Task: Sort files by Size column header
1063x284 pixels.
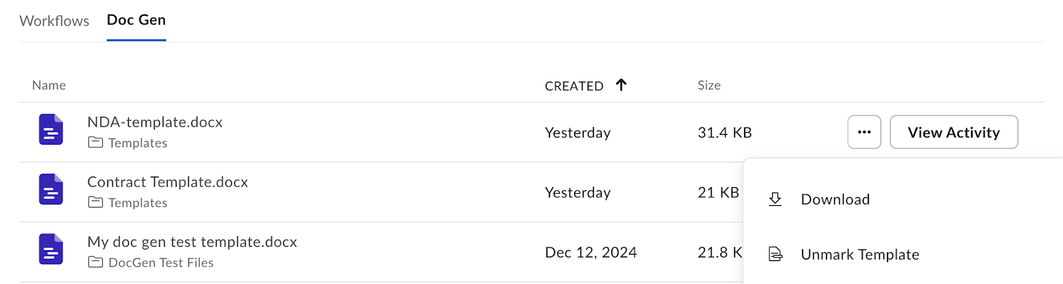Action: coord(709,85)
